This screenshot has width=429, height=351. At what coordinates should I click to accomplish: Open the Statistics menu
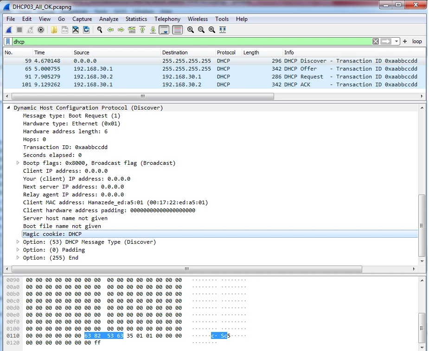pos(136,19)
